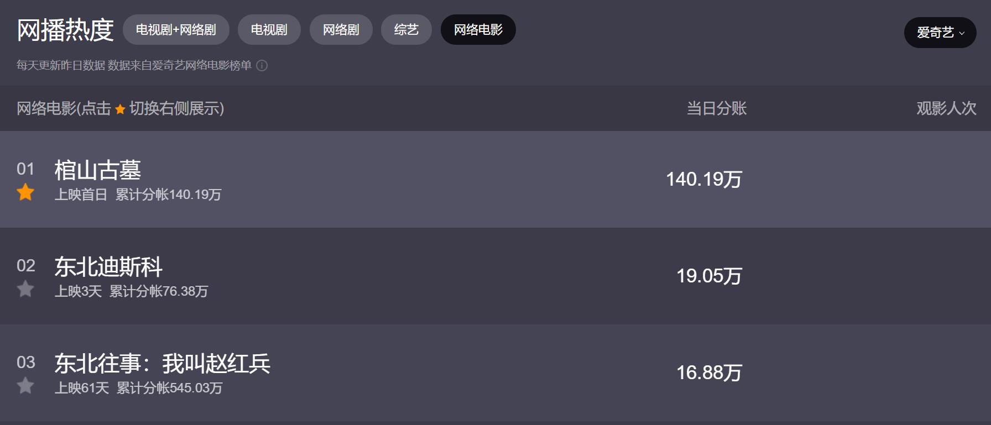Select the 网络电影 tab
The image size is (991, 425).
coord(478,30)
